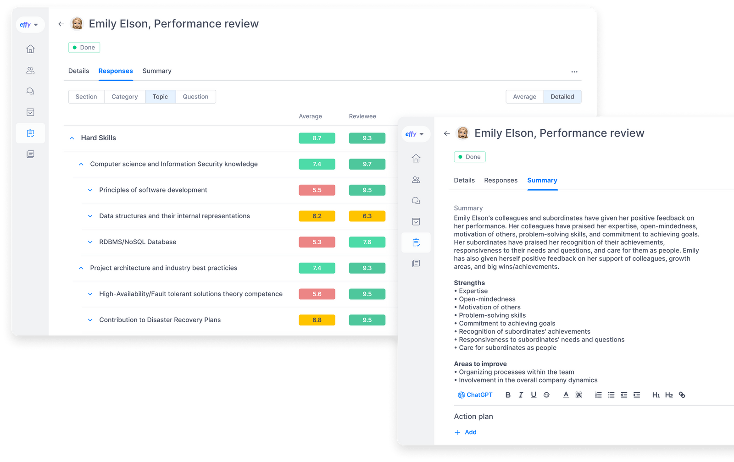Click Add under Action plan
Screen dimensions: 734x462
469,432
